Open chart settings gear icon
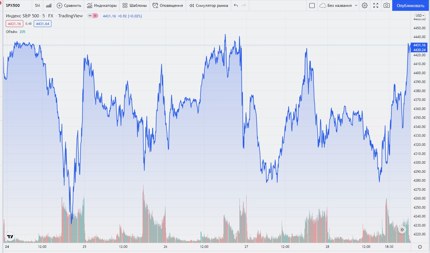Screen dimensions: 430x253 (365, 5)
